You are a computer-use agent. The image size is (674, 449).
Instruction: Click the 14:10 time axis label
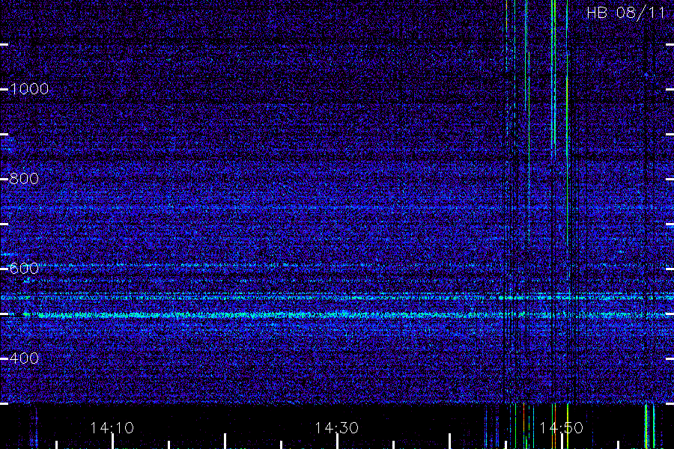click(x=112, y=428)
